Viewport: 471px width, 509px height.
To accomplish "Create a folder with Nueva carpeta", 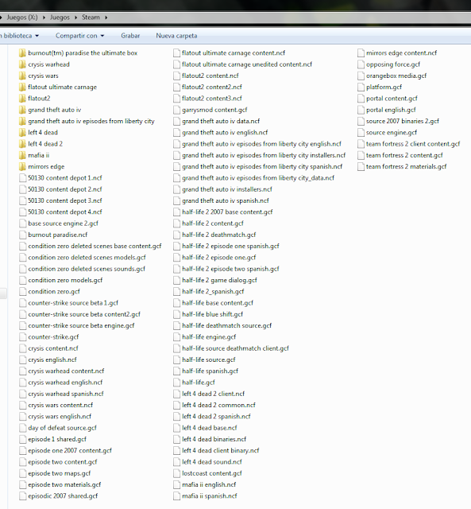I will click(x=176, y=36).
